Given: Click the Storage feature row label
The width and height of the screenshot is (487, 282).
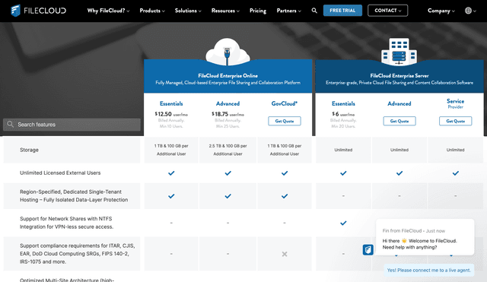Looking at the screenshot, I should tap(29, 150).
